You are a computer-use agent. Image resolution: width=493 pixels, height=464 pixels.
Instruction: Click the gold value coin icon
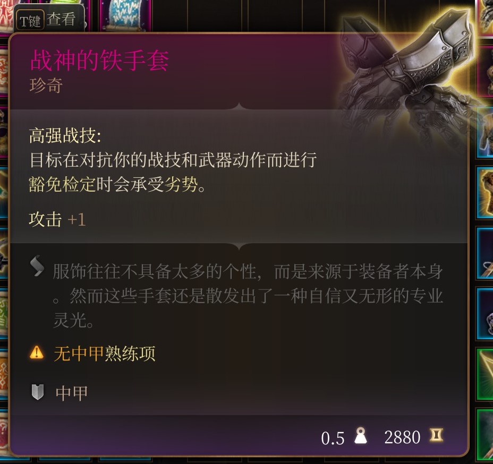coord(437,435)
